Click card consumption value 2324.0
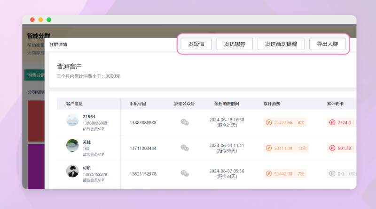The height and width of the screenshot is (209, 376). (x=345, y=122)
